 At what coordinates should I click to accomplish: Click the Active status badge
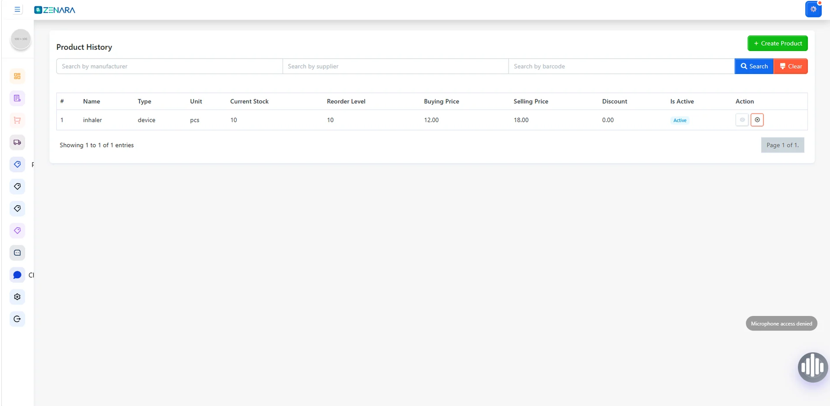click(x=679, y=120)
